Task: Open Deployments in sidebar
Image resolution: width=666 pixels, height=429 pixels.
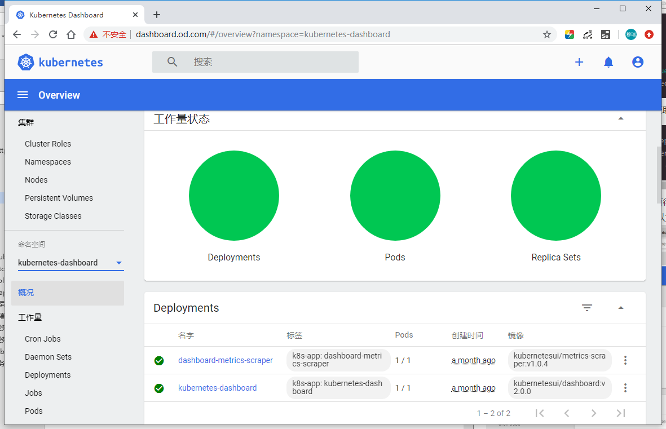Action: click(x=47, y=375)
